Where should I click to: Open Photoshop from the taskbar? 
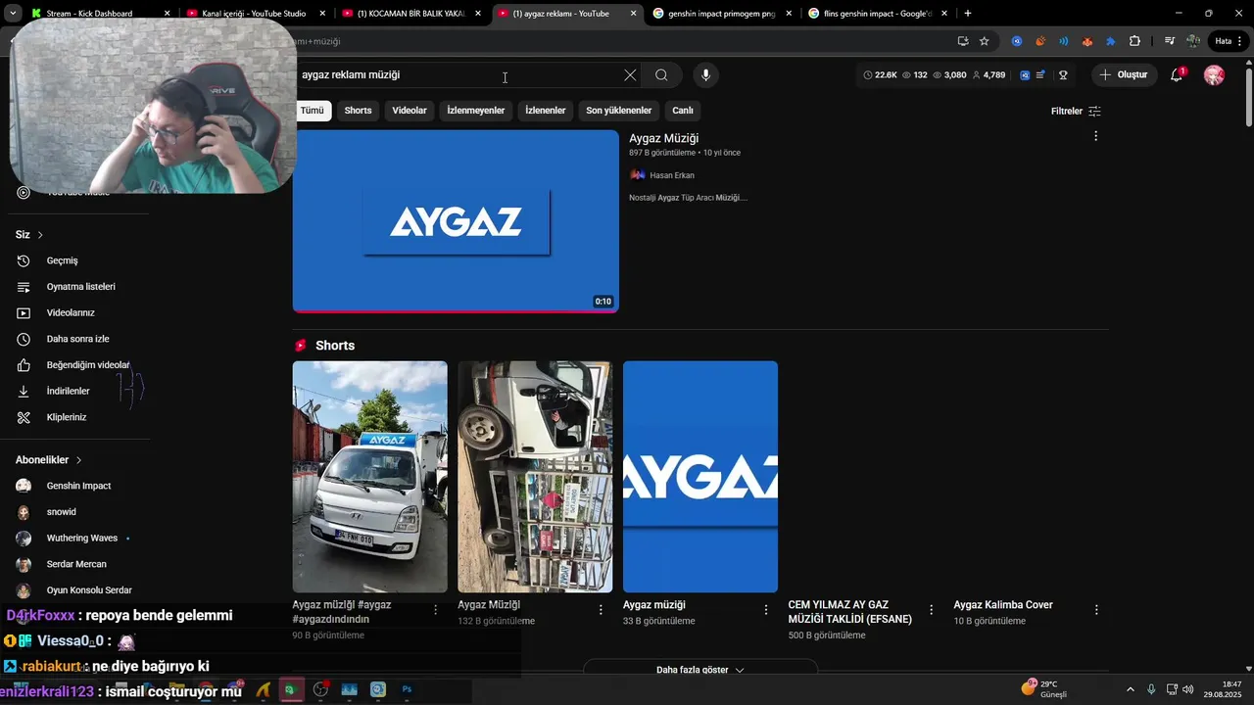(x=407, y=690)
